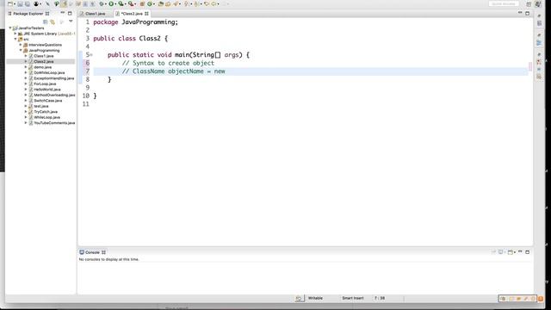The width and height of the screenshot is (551, 310).
Task: Open the Package Explorer view menu arrow
Action: click(71, 22)
